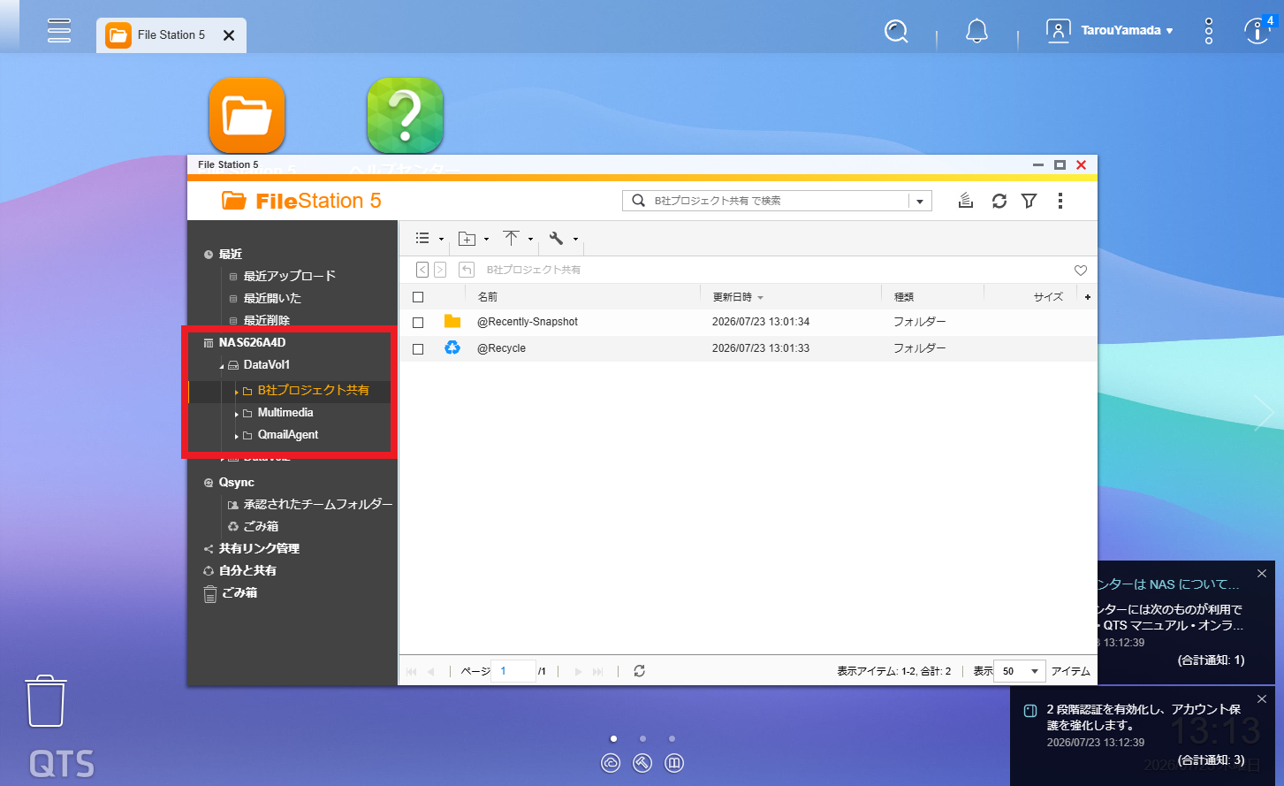The image size is (1284, 786).
Task: Add a column with the plus button
Action: pyautogui.click(x=1087, y=297)
